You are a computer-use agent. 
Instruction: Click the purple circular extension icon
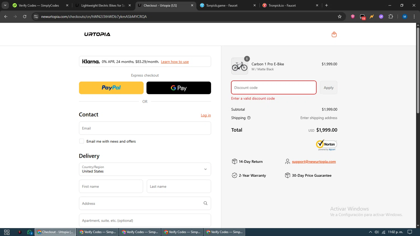(x=381, y=16)
